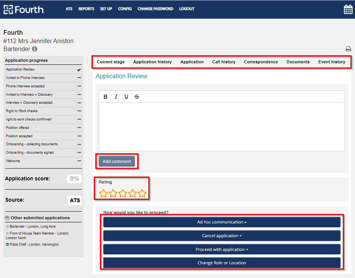Click ellipsis for Onboarding - documents signed
This screenshot has width=355, height=278.
pos(79,153)
